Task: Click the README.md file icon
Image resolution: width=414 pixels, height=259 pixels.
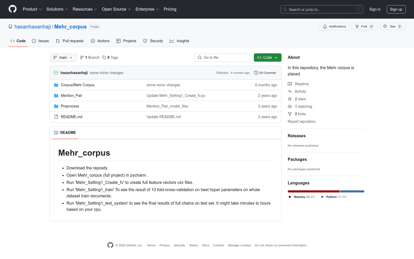Action: 56,117
